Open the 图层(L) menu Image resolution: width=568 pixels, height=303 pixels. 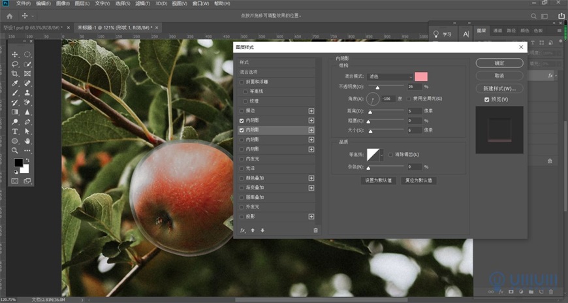(x=82, y=4)
